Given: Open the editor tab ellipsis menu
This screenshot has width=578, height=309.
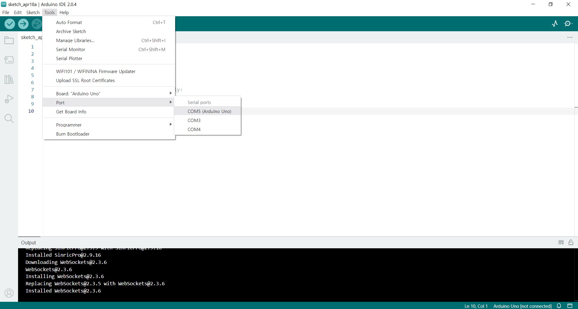Looking at the screenshot, I should pos(570,37).
